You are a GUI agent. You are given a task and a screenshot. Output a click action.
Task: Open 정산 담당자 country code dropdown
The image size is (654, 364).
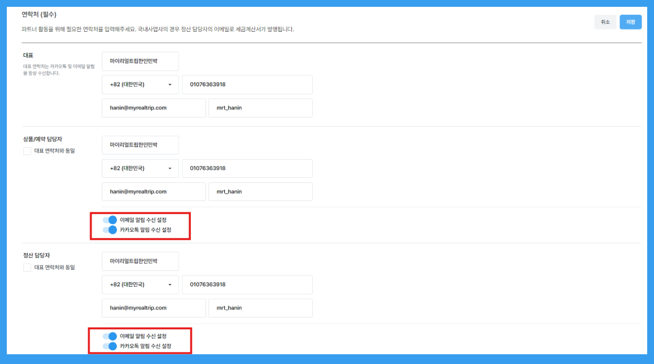(x=140, y=284)
